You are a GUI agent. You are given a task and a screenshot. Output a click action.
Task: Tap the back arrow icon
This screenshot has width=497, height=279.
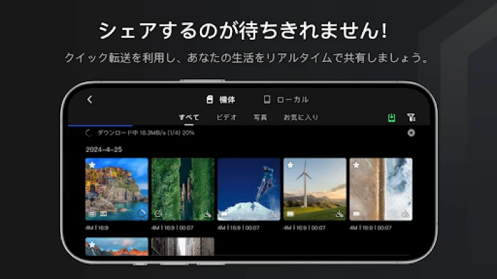[x=89, y=100]
